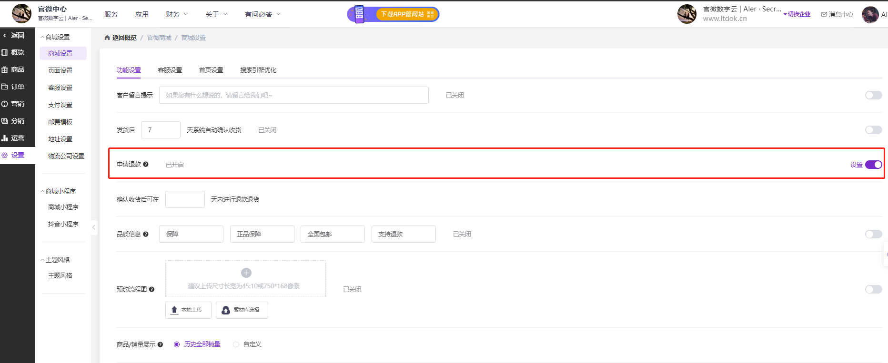
Task: Click the 消息中心 envelope icon
Action: point(824,14)
